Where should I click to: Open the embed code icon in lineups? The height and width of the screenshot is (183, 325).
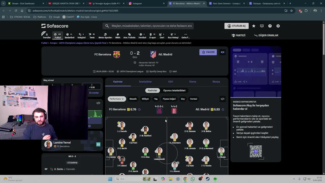click(222, 99)
